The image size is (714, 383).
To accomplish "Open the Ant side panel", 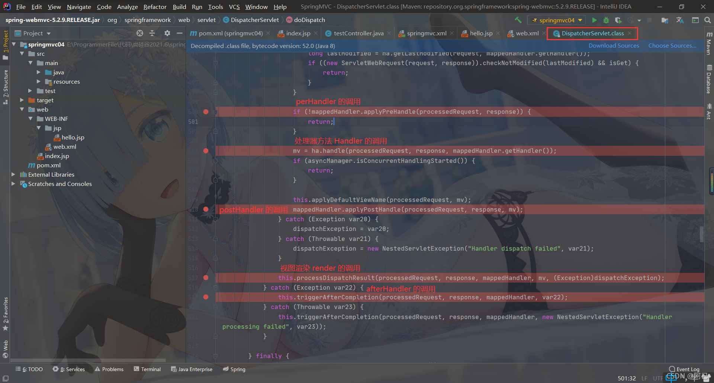I will pyautogui.click(x=709, y=111).
